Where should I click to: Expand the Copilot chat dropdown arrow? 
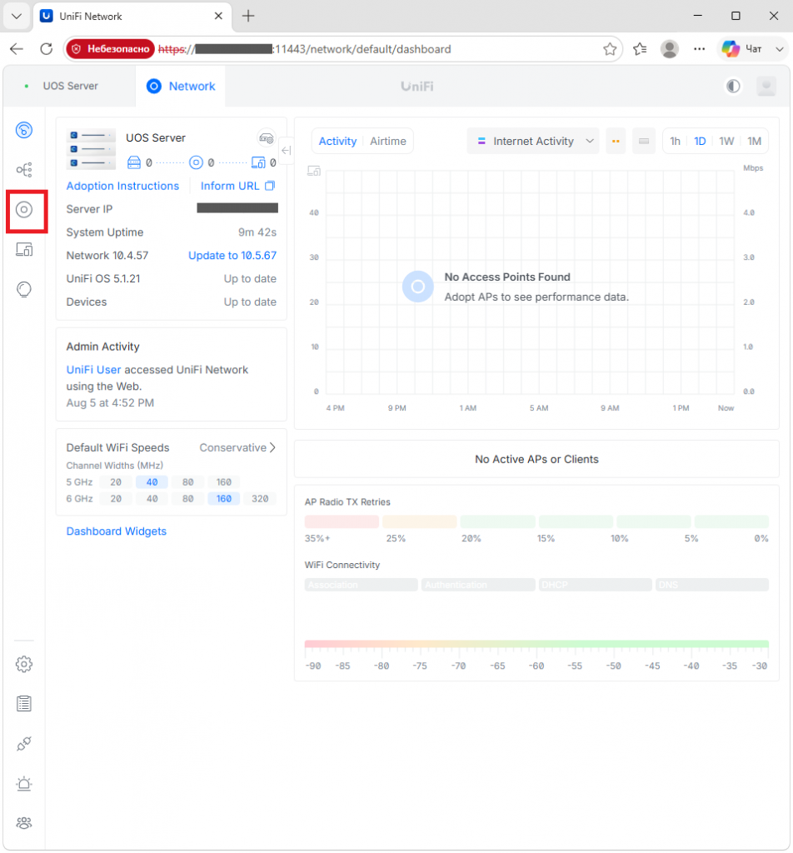(780, 49)
